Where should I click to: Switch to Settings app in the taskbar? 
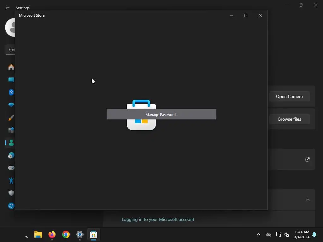coord(80,234)
